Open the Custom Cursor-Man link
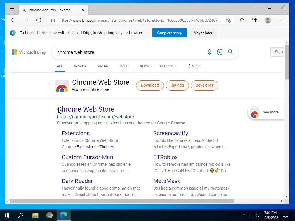Viewport: 295px width, 221px height. pyautogui.click(x=87, y=157)
